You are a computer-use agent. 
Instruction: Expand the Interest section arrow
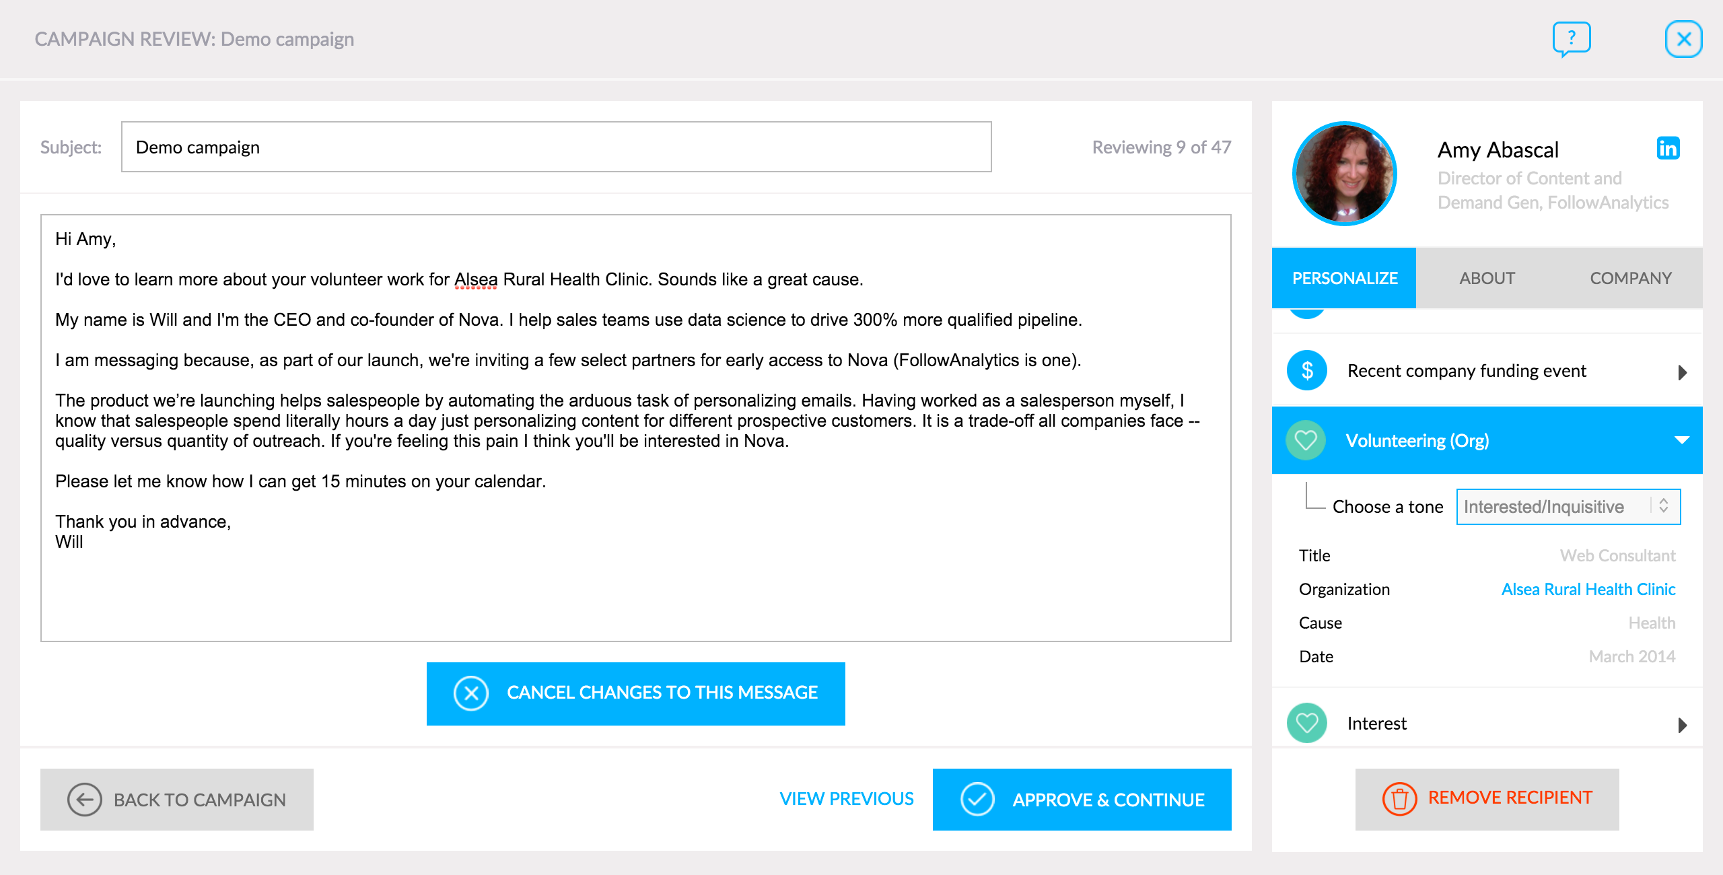[1682, 725]
